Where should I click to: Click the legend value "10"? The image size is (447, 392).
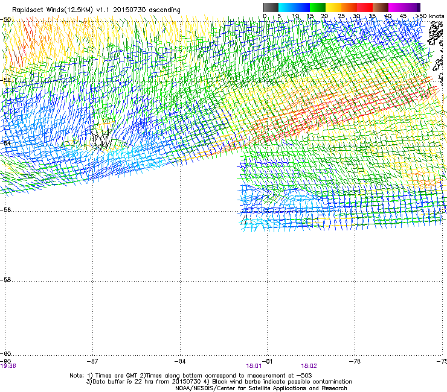click(295, 16)
